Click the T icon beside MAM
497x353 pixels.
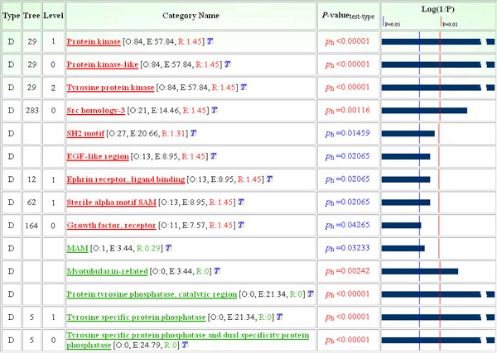tap(168, 248)
